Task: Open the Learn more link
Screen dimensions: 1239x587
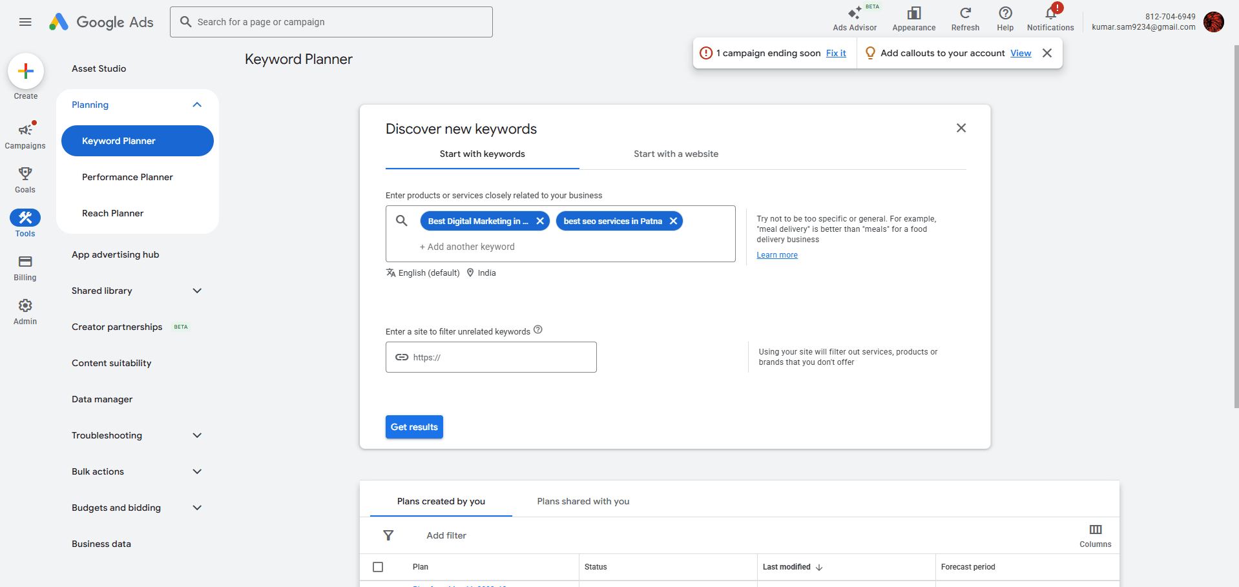Action: pyautogui.click(x=776, y=254)
